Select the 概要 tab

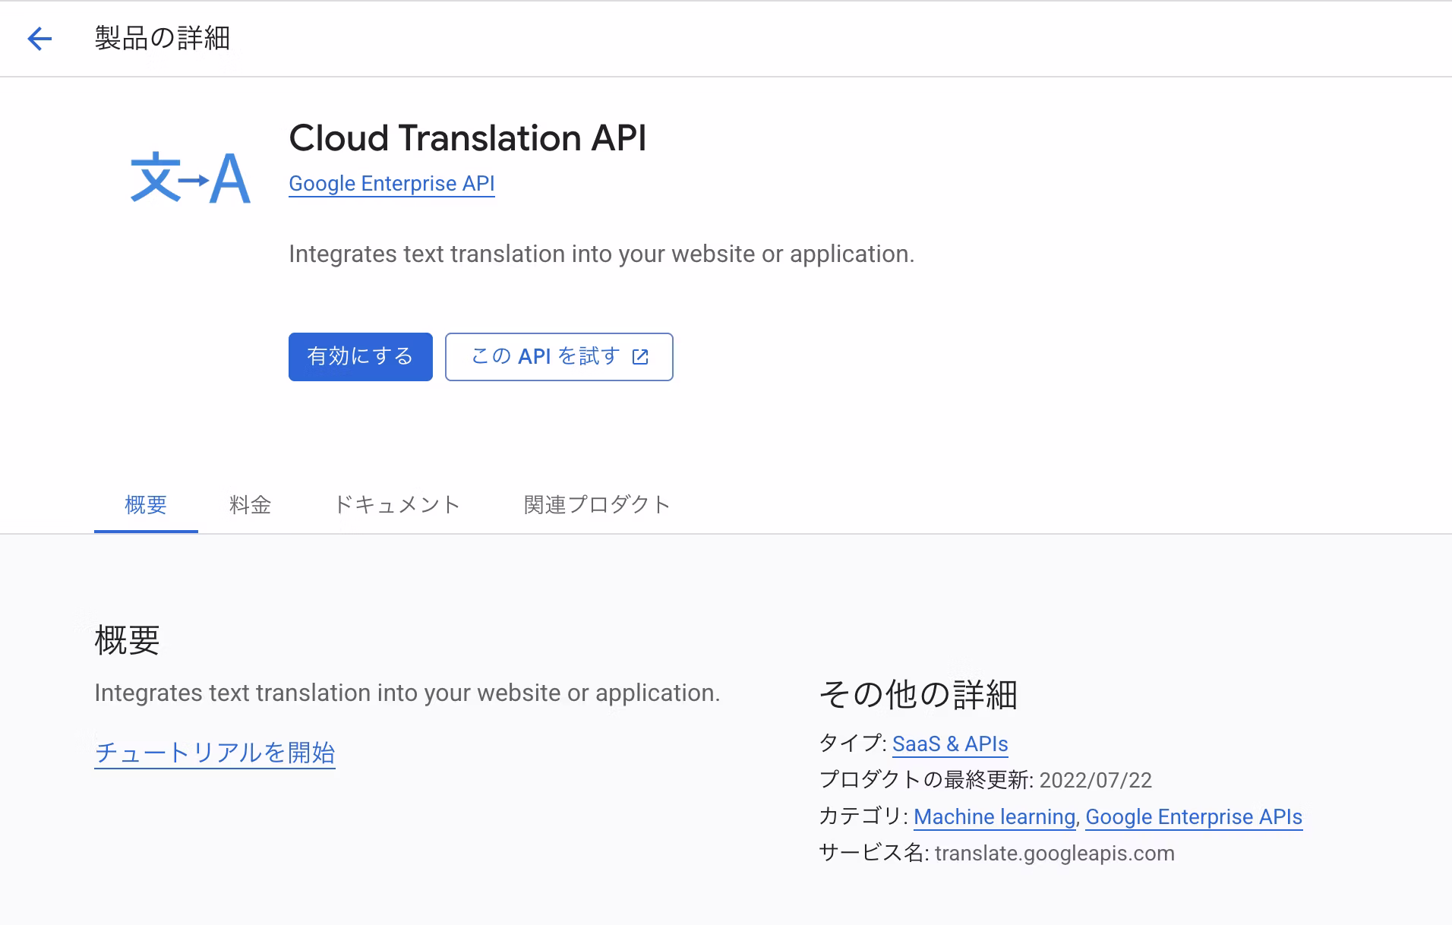pyautogui.click(x=146, y=505)
